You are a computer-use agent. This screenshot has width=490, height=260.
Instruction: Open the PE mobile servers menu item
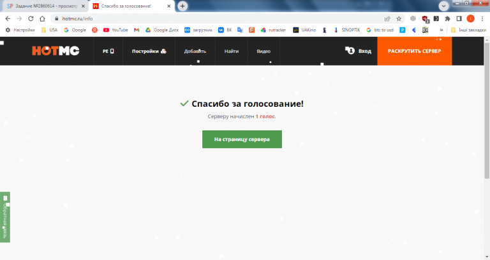[x=108, y=51]
